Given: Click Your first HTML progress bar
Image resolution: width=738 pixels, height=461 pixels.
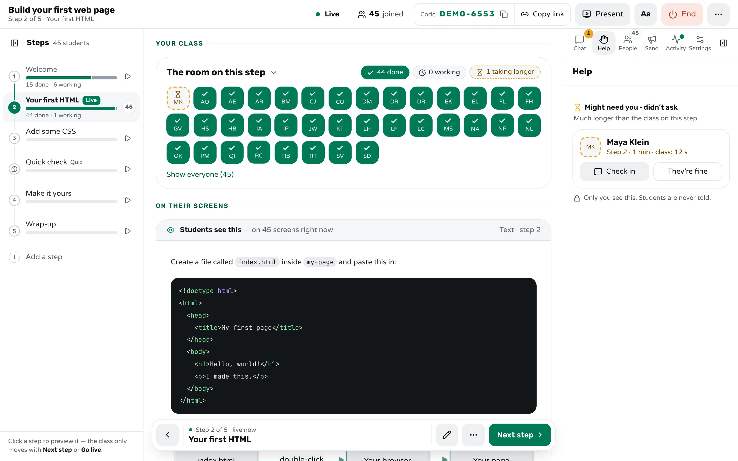Looking at the screenshot, I should 71,109.
